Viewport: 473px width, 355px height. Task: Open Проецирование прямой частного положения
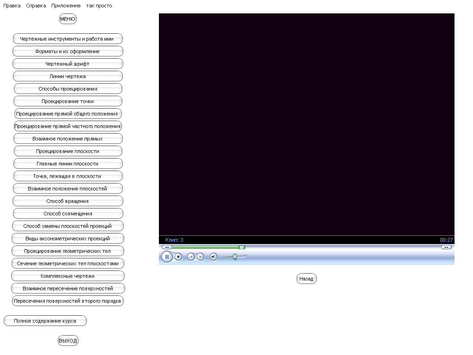(68, 126)
